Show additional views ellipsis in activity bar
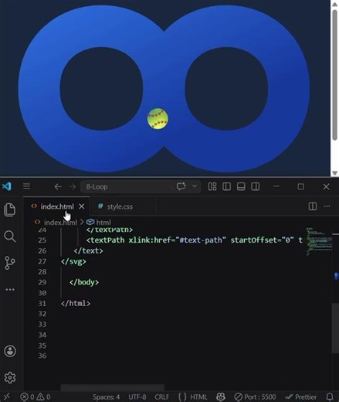The image size is (339, 402). point(10,289)
